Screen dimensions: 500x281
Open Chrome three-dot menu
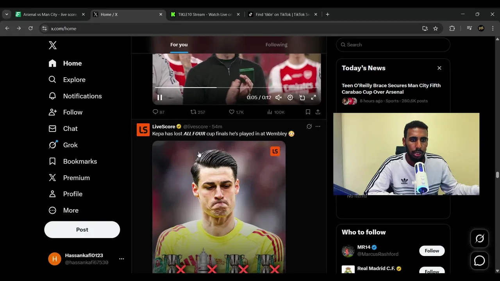click(x=493, y=28)
